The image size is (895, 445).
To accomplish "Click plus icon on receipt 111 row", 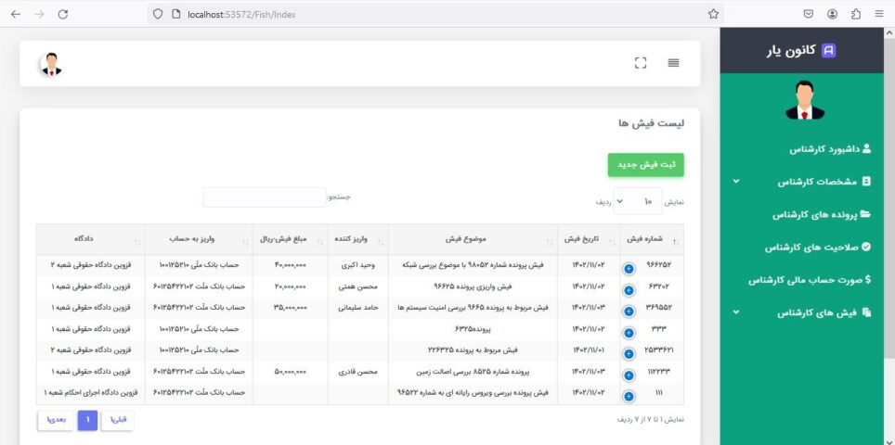I will 629,396.
